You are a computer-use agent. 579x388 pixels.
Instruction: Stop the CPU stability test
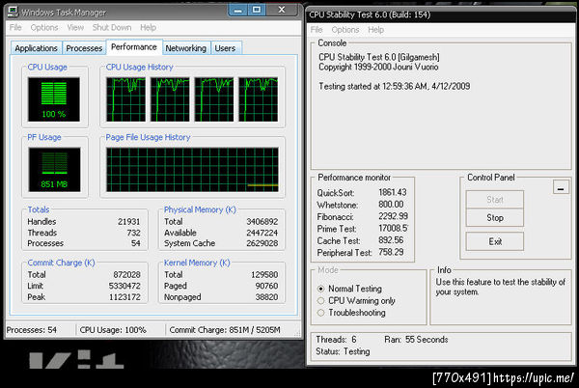495,218
